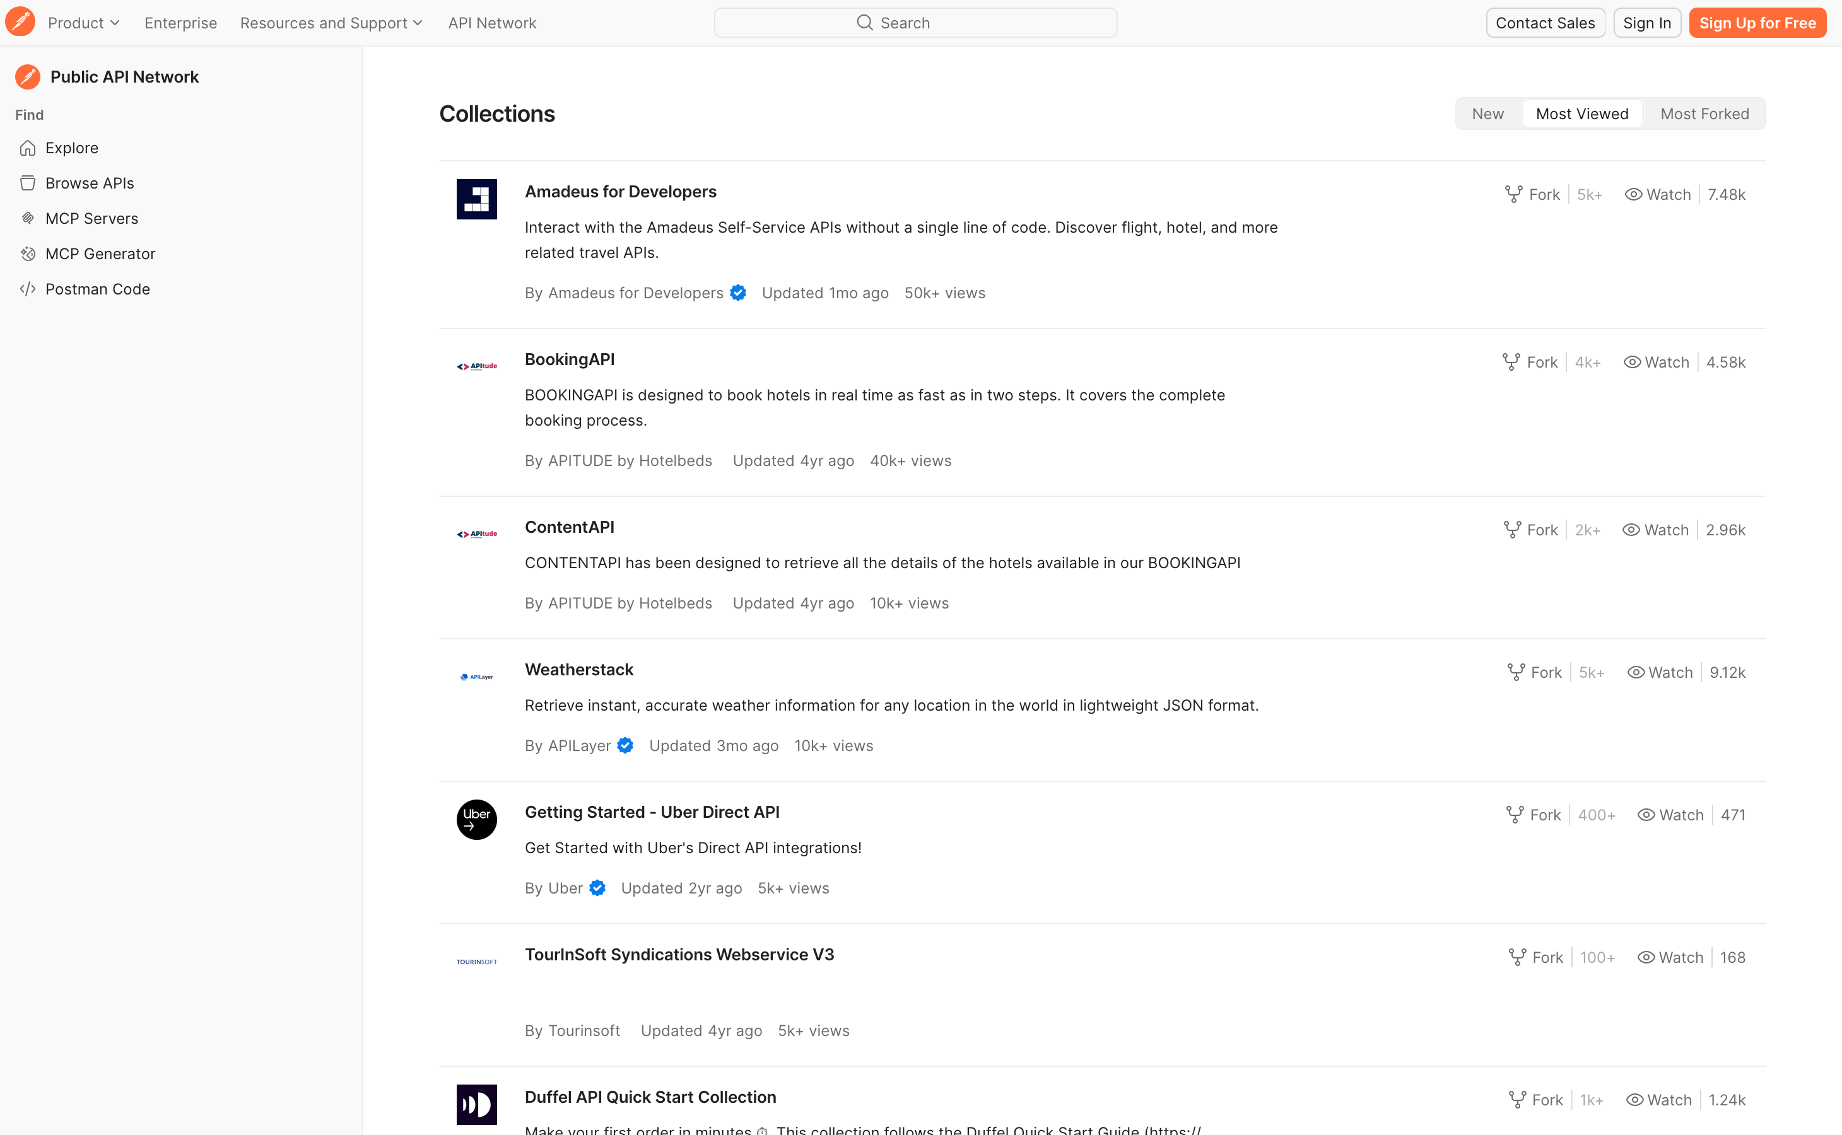Click the '40k+ views' text
Image resolution: width=1842 pixels, height=1135 pixels.
910,461
